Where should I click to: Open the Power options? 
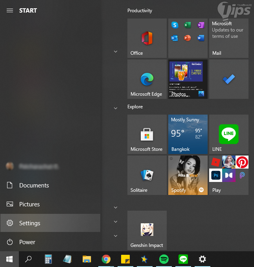50,242
